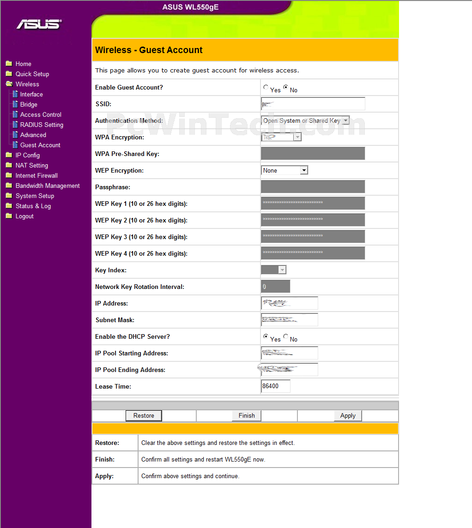Click the System Setup folder icon
The width and height of the screenshot is (472, 528).
point(9,196)
